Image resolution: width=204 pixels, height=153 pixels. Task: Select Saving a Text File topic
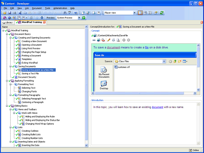30,74
